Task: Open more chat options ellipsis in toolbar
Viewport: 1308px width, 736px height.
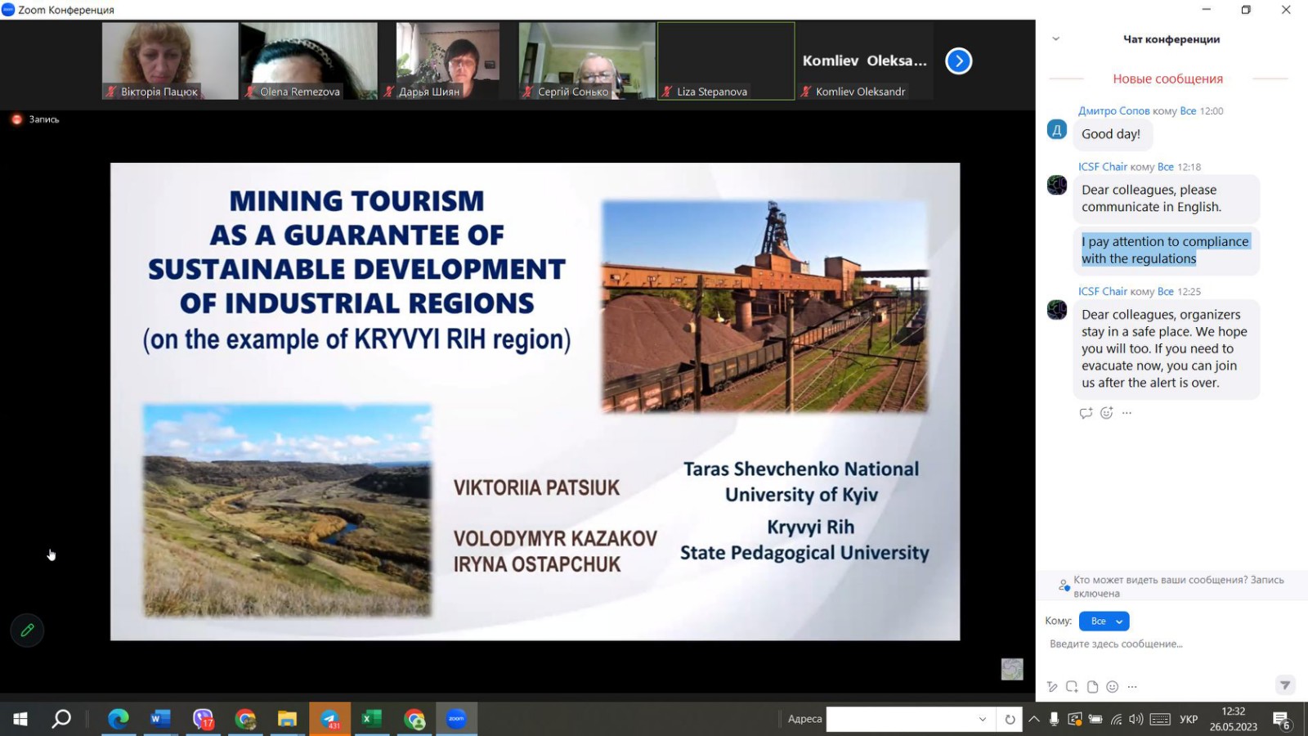Action: [x=1132, y=687]
